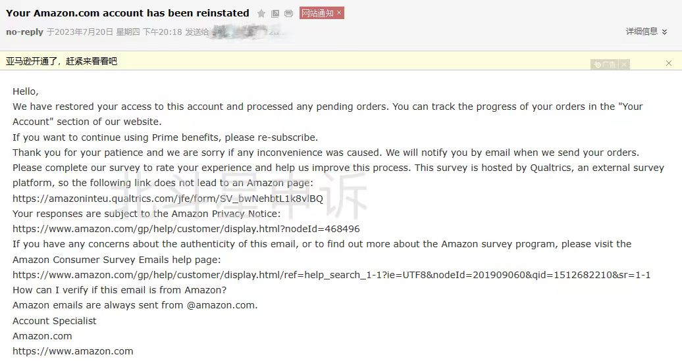Click the double-chevron beside 详细信息
Viewport: 682px width, 361px height.
(664, 32)
